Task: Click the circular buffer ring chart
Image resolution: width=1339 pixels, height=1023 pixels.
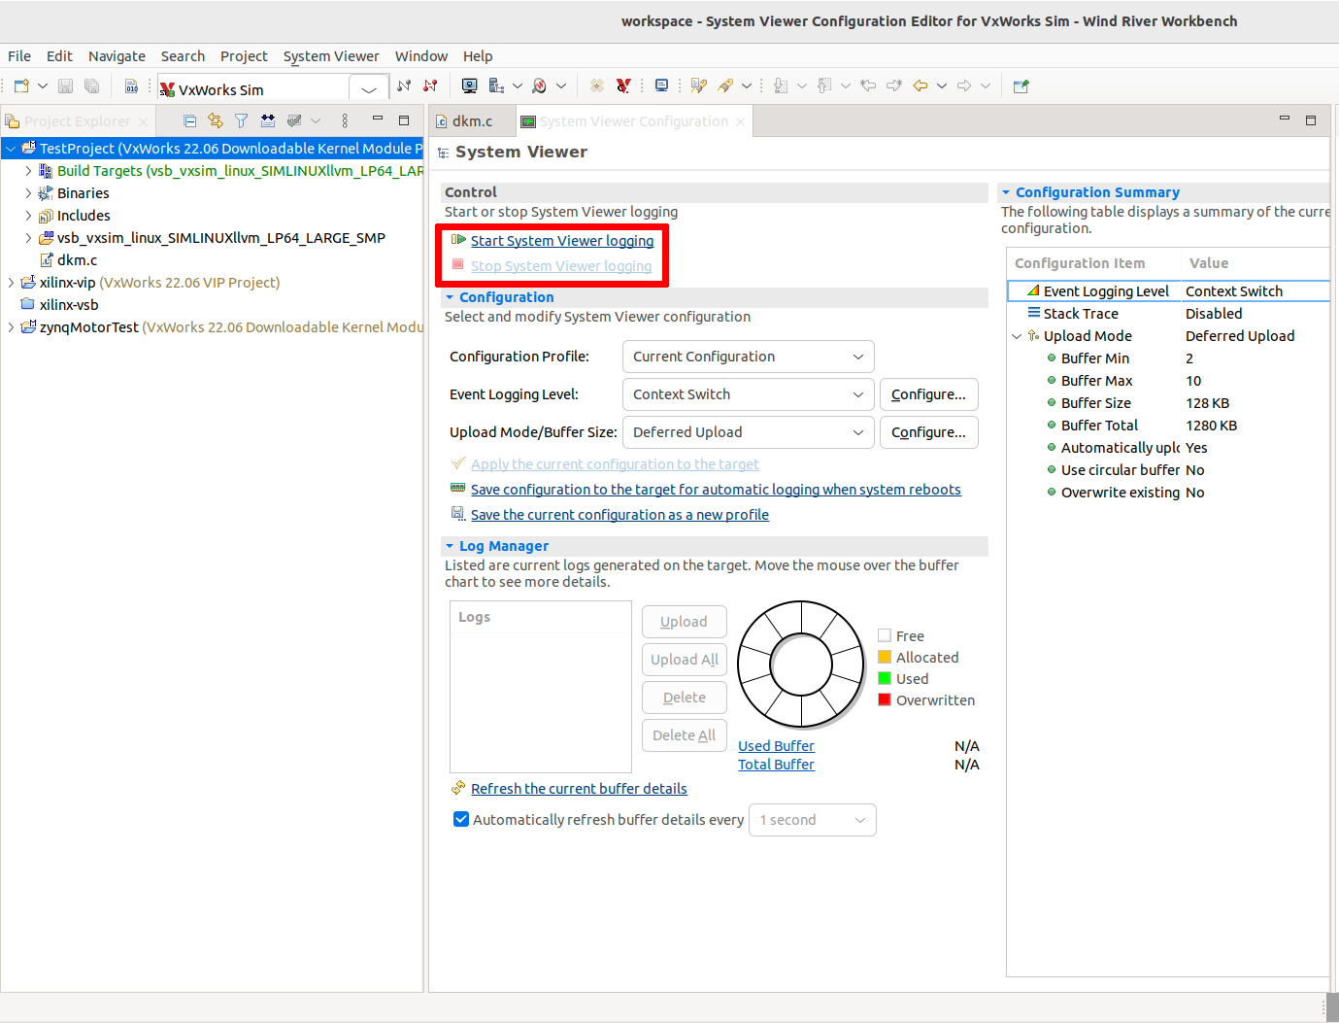Action: point(801,665)
